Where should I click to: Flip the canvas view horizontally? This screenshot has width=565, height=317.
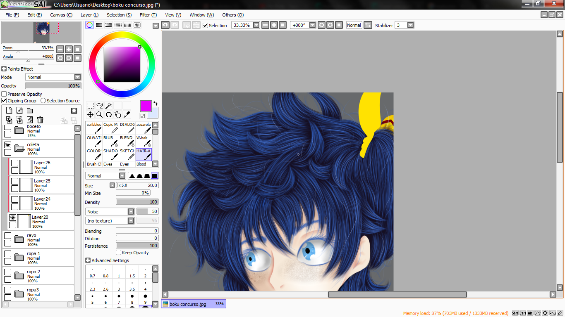[x=368, y=25]
